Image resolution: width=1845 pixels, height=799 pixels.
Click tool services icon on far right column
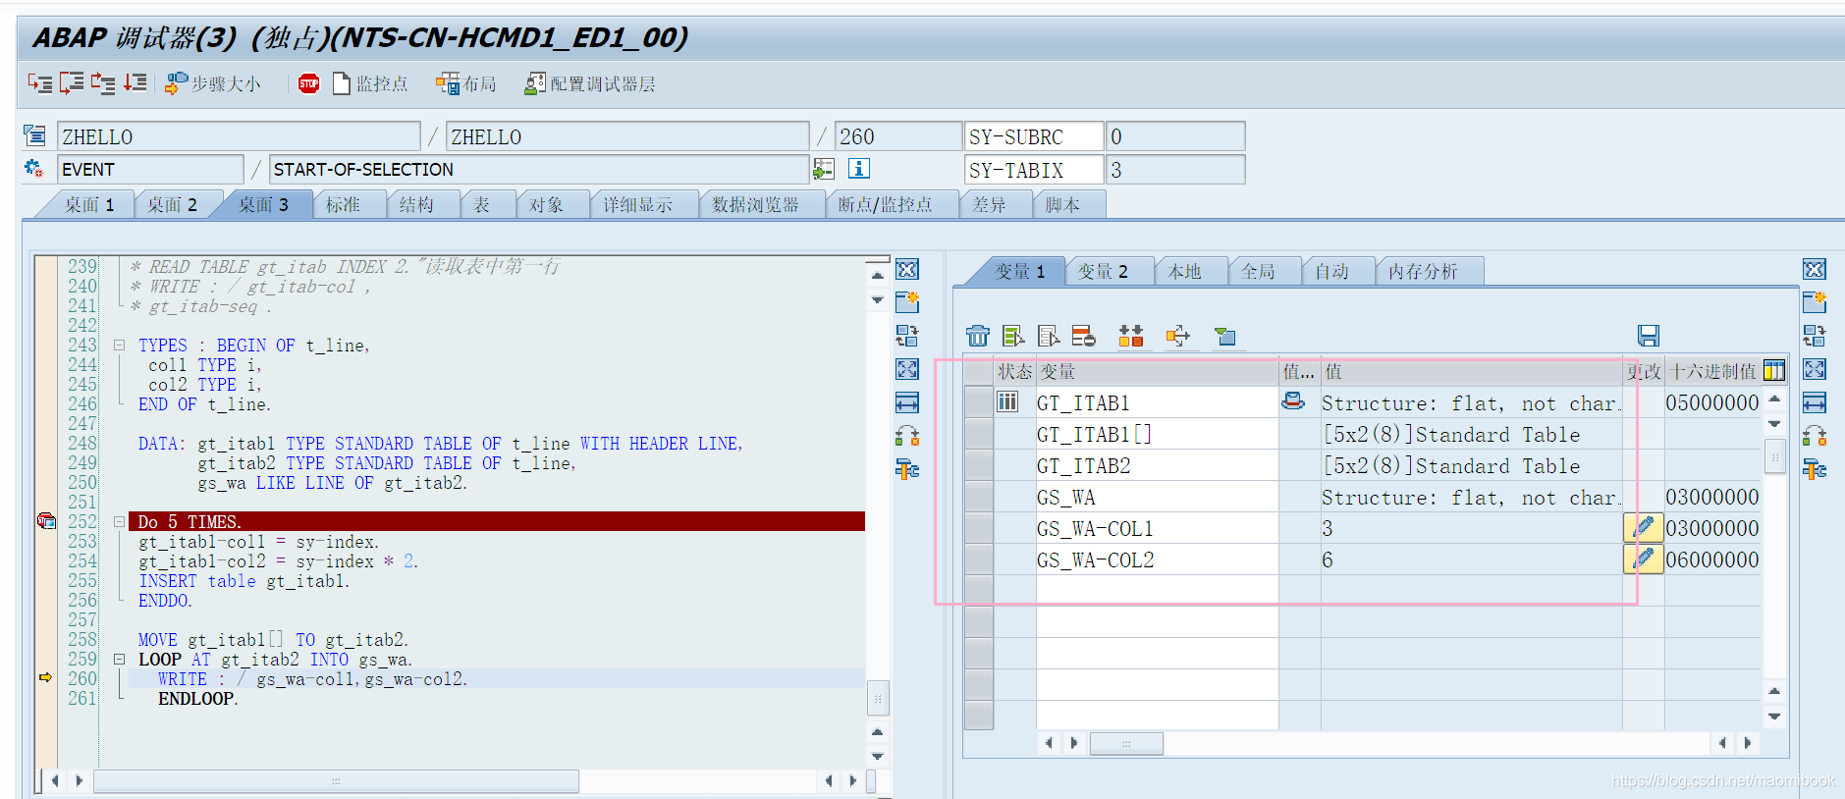tap(1815, 469)
